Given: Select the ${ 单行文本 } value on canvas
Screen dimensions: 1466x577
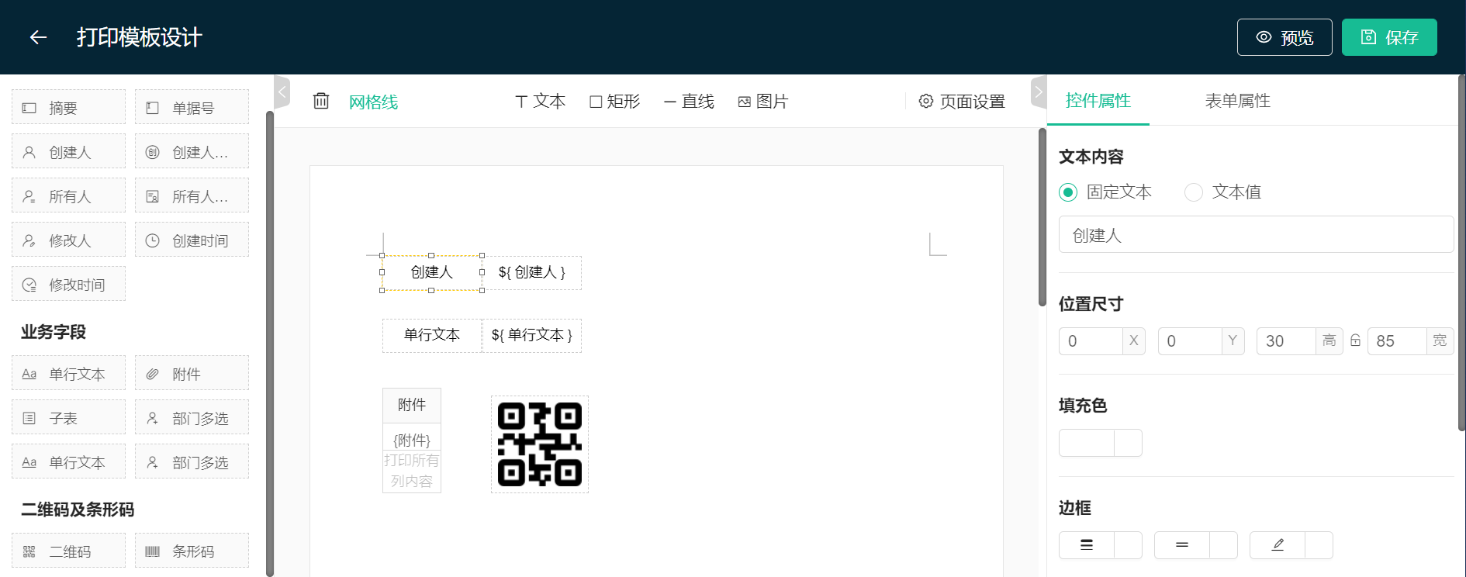Looking at the screenshot, I should click(x=532, y=335).
